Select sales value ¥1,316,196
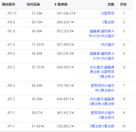Image resolution: width=136 pixels, height=132 pixels. (x=65, y=113)
